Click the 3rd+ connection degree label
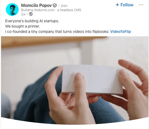Image resolution: width=149 pixels, height=129 pixels. coord(64,6)
